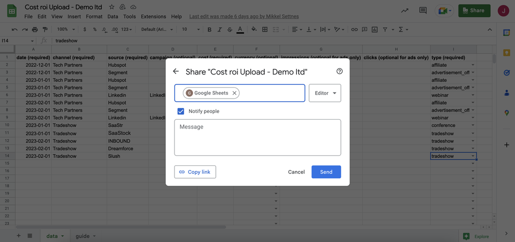
Task: Open the Default (Arial) font dropdown
Action: pos(157,29)
